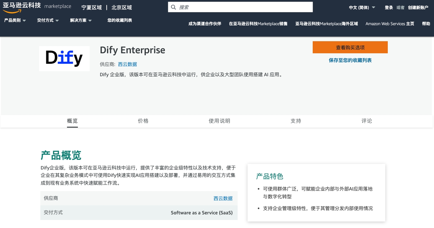Switch to the 使用说明 tab

tap(219, 121)
